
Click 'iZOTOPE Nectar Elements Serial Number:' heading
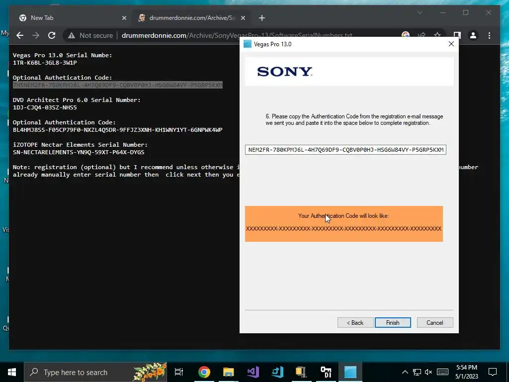80,145
